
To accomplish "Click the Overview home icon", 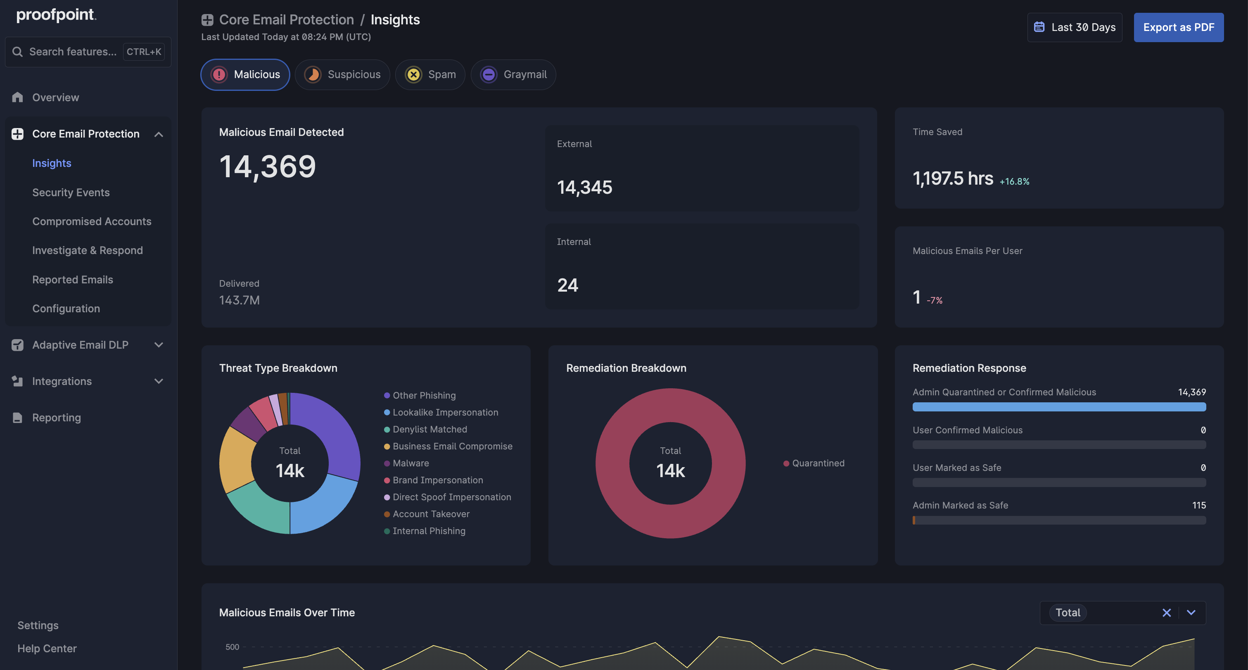I will point(17,97).
